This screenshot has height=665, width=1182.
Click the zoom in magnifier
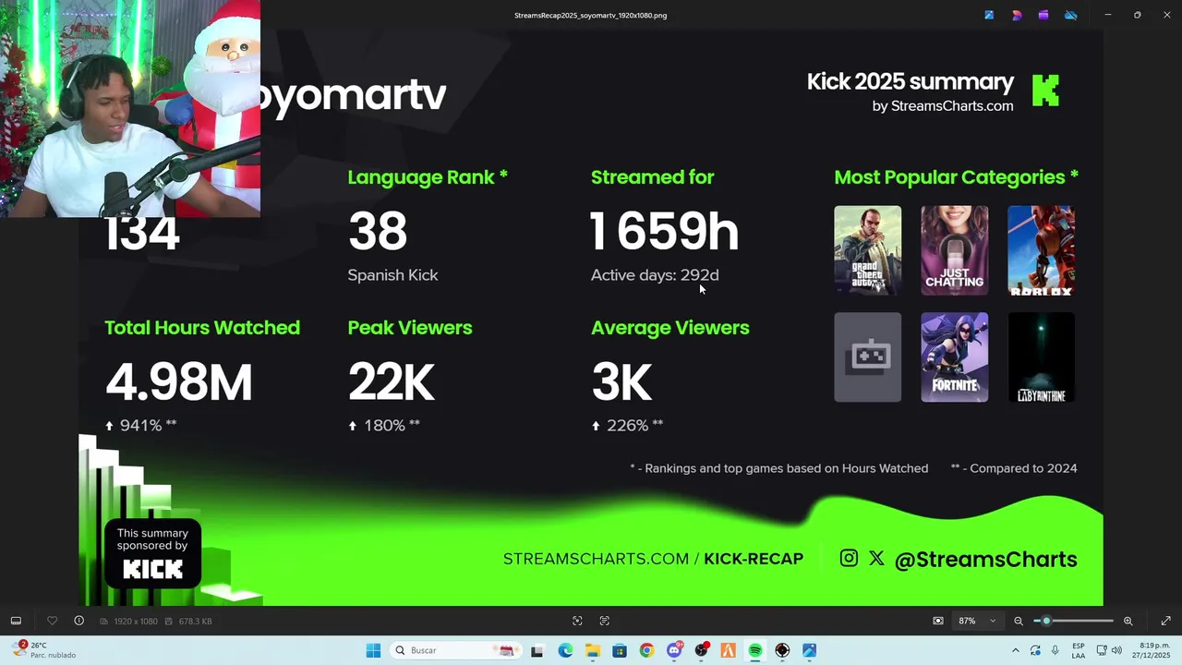pyautogui.click(x=1128, y=621)
